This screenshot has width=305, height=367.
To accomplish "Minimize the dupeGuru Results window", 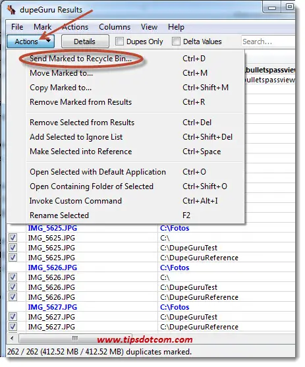I will 272,8.
